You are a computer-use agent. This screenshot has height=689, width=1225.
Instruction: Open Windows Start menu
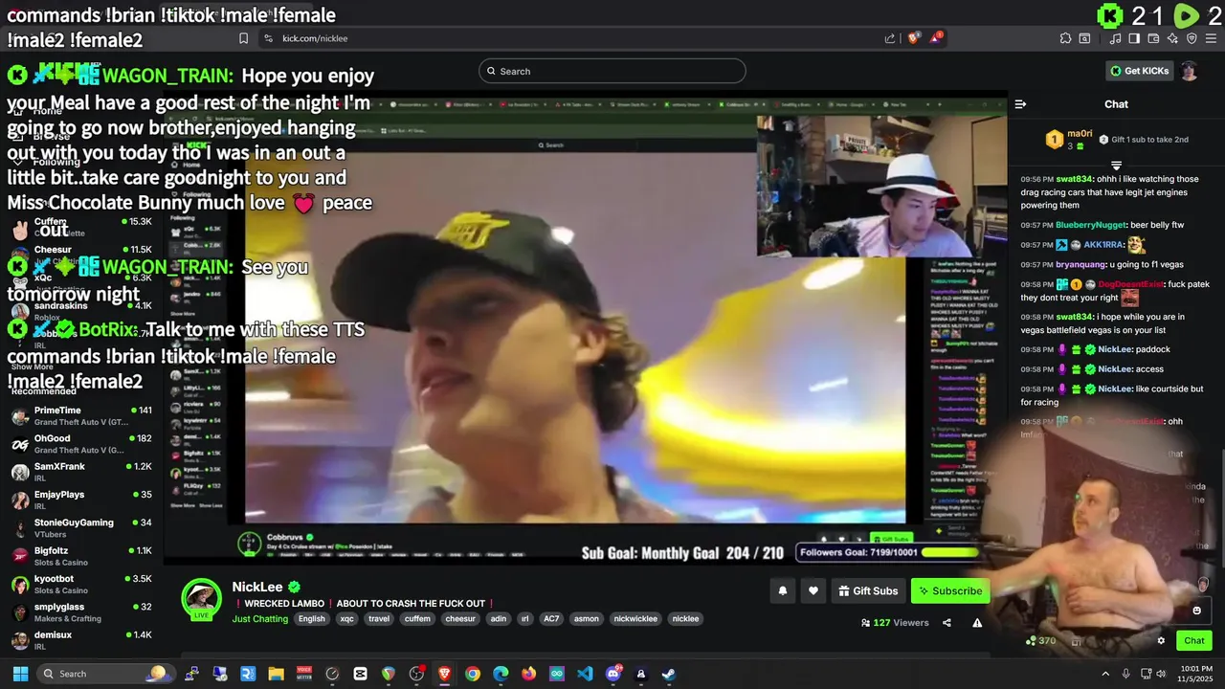point(19,674)
